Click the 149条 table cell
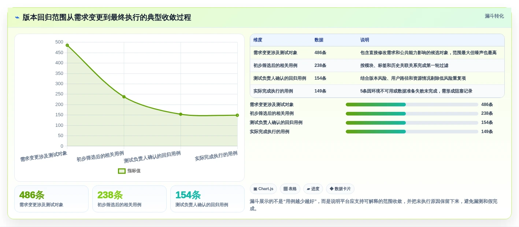 [x=320, y=91]
